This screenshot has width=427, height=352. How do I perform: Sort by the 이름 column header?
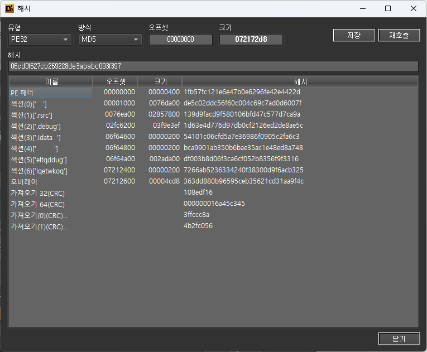pyautogui.click(x=51, y=81)
